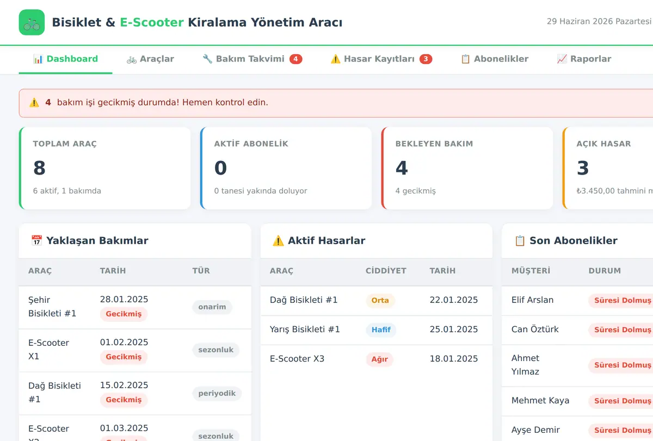Click the Gecikmiş badge under 15.02.2025
The image size is (653, 441).
pyautogui.click(x=124, y=400)
